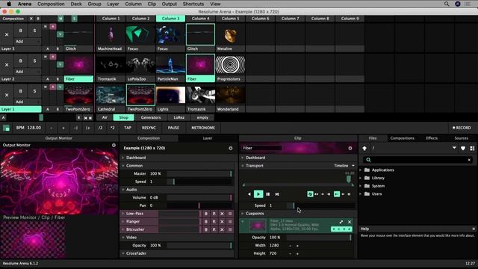Open the Output Monitor options cog
This screenshot has width=478, height=269.
pyautogui.click(x=114, y=145)
